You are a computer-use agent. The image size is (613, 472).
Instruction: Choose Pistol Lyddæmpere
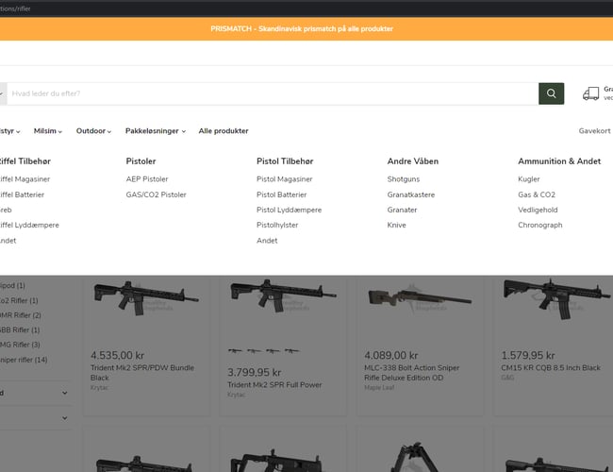point(289,210)
